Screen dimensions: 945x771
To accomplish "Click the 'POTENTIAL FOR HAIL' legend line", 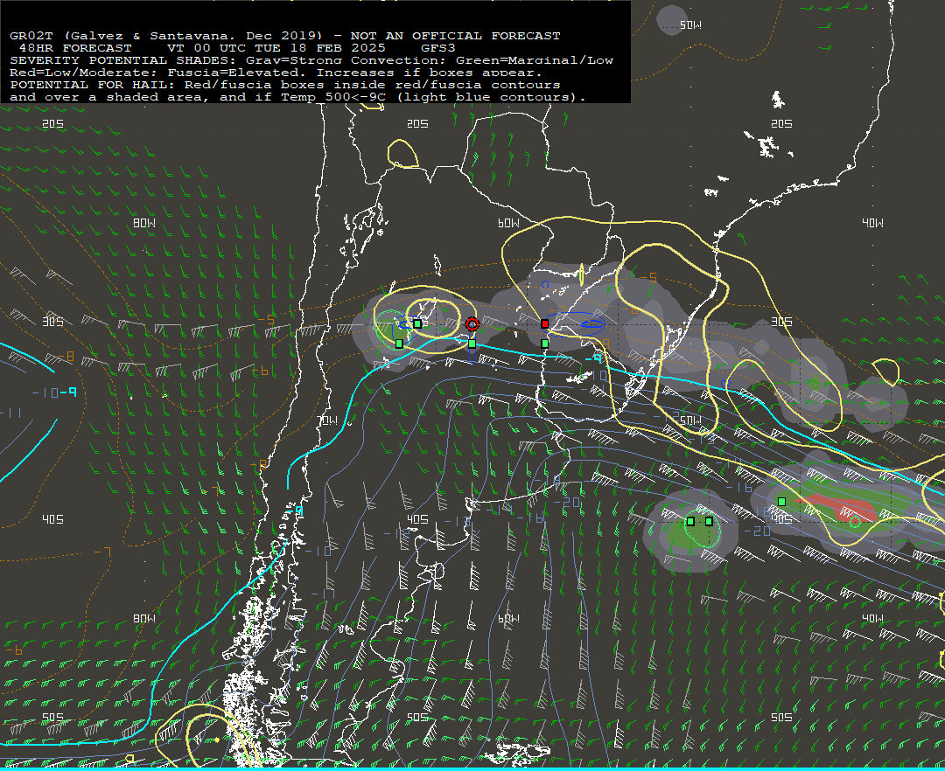I will [285, 85].
